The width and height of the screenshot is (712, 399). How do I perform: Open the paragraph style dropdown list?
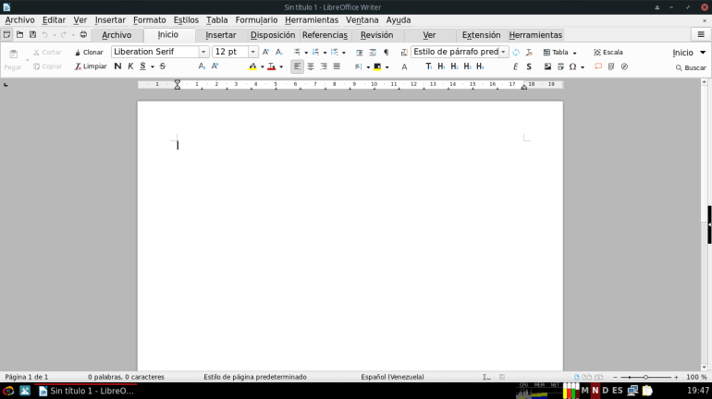point(504,53)
